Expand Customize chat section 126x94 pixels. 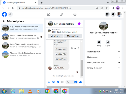(104, 52)
